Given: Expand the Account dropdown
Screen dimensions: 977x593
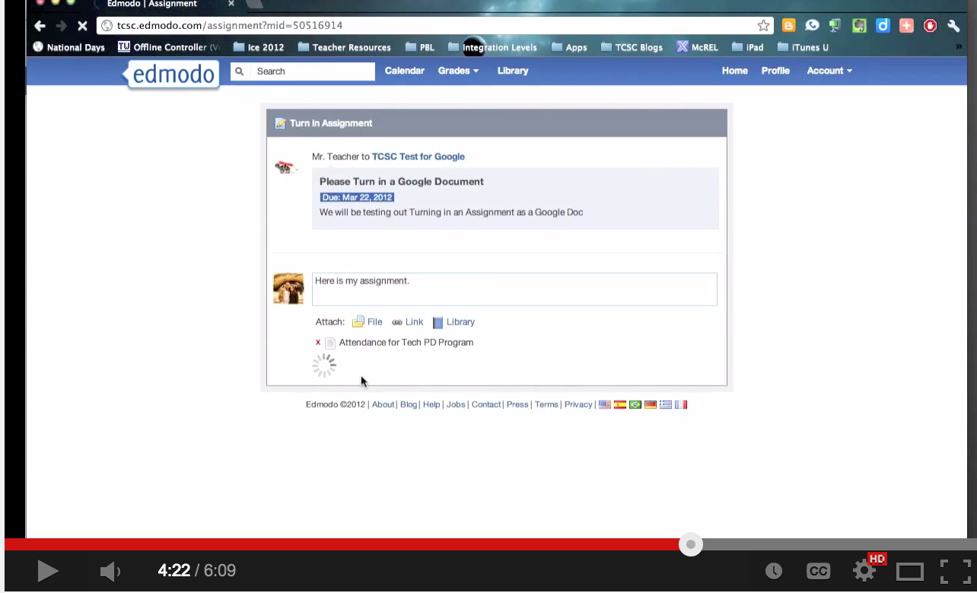Looking at the screenshot, I should [x=829, y=71].
